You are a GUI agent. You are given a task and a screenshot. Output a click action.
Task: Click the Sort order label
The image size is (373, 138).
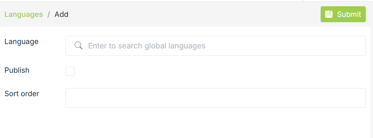22,94
